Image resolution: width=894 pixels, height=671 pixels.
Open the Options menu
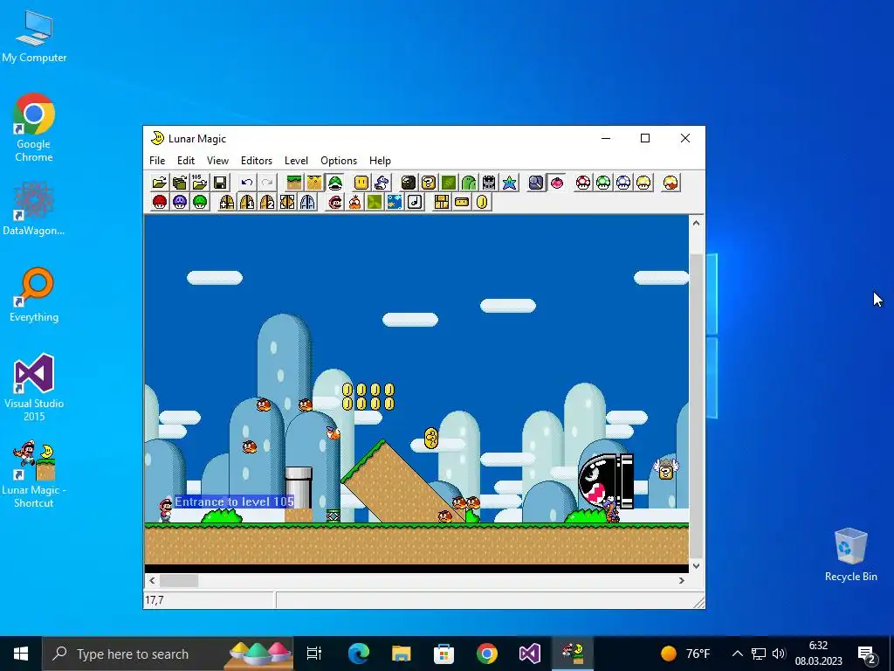pyautogui.click(x=339, y=161)
